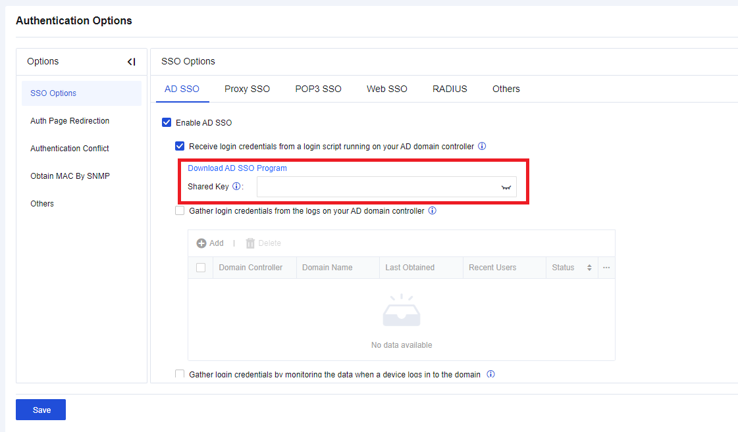738x432 pixels.
Task: Check Gather login credentials from the logs
Action: point(180,210)
